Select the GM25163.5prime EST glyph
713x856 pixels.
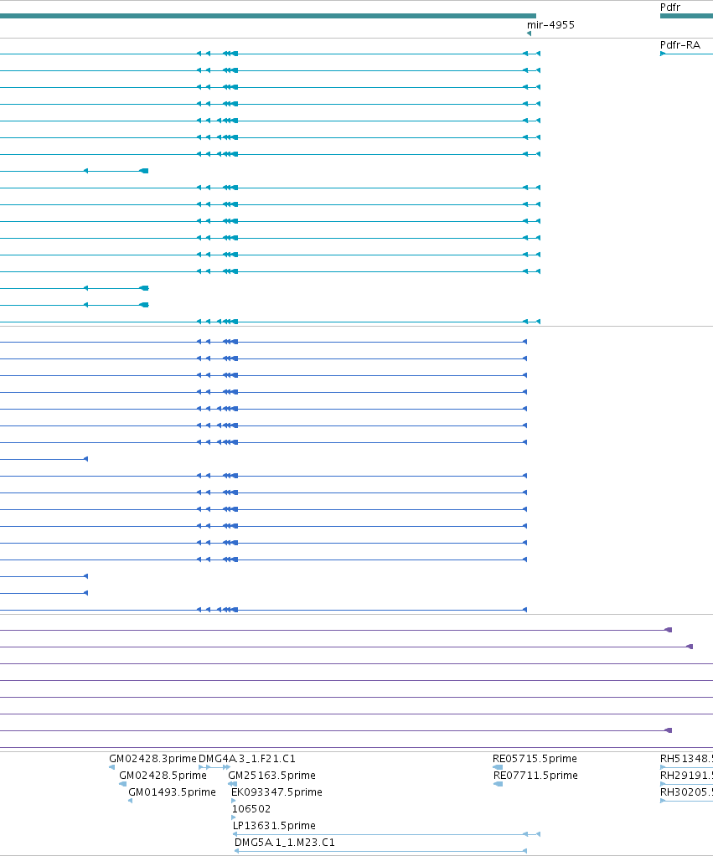tap(233, 784)
